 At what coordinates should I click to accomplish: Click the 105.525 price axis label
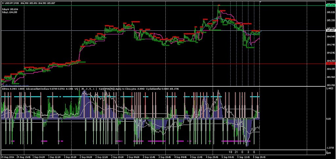331,13
